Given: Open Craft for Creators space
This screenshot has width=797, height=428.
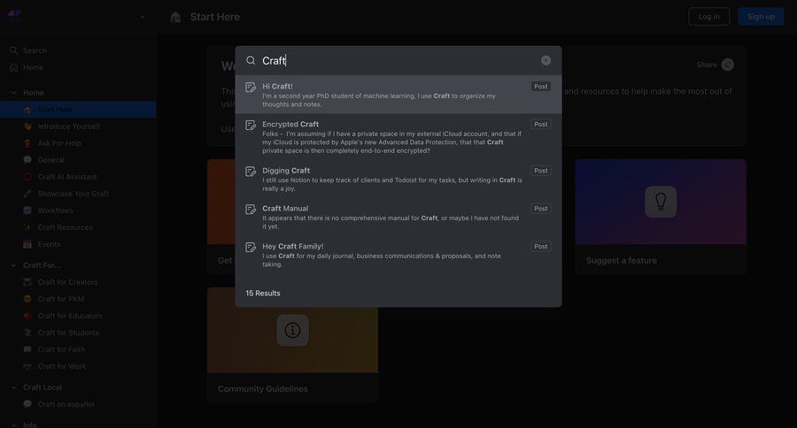Looking at the screenshot, I should pyautogui.click(x=78, y=282).
